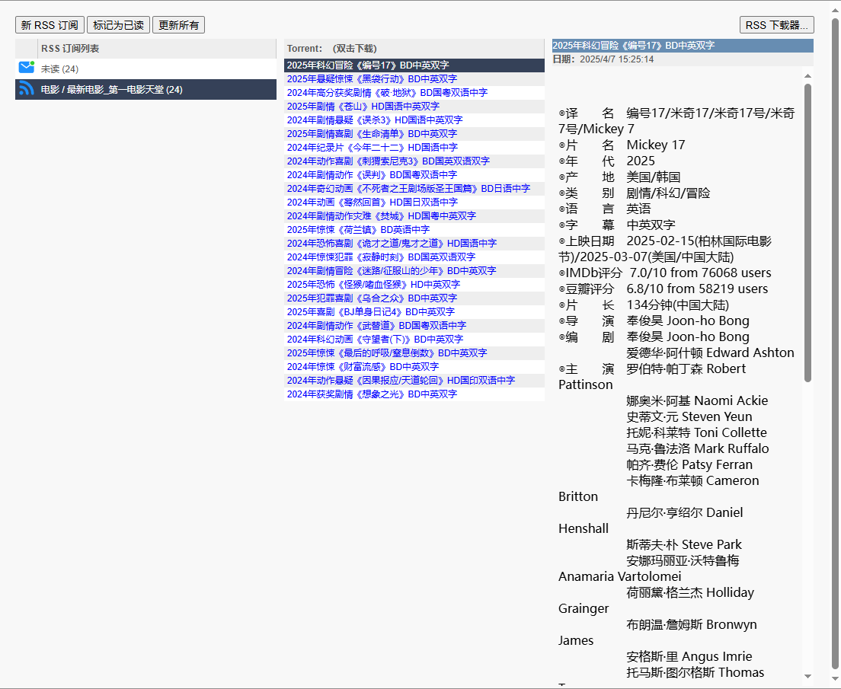The image size is (841, 689).
Task: Click the RSS 订阅列表 column header
Action: (70, 49)
